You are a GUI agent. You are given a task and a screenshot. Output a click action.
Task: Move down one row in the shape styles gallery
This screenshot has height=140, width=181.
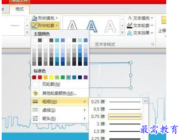(x=27, y=25)
